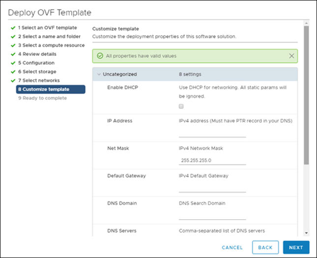The image size is (317, 258).
Task: Enable the DHCP checkbox
Action: [181, 106]
